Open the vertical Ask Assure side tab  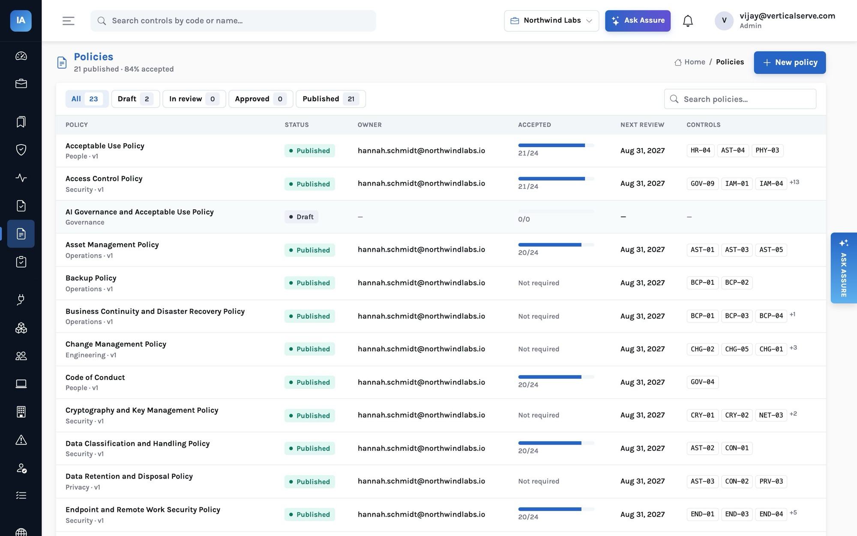point(843,268)
